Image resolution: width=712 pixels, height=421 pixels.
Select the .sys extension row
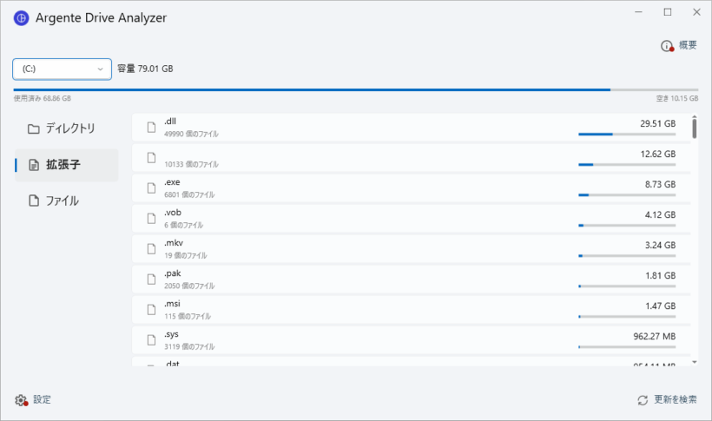click(x=412, y=340)
